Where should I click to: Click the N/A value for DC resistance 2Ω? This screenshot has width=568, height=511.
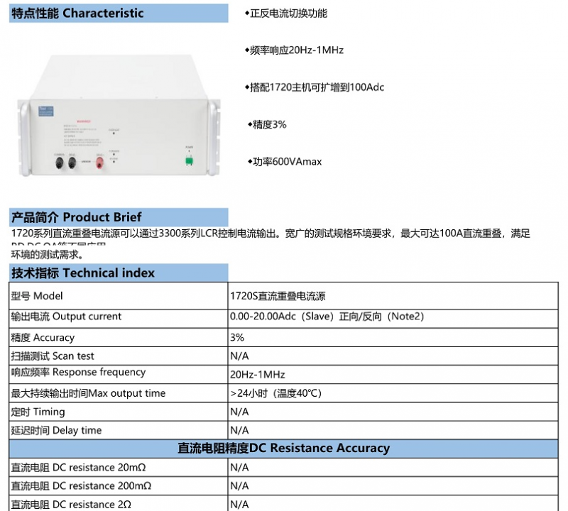[239, 505]
